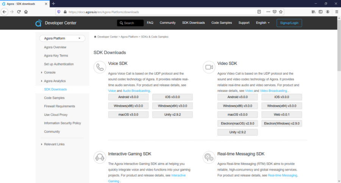Open the Video Broadcasting link
The height and width of the screenshot is (183, 341).
tap(273, 91)
